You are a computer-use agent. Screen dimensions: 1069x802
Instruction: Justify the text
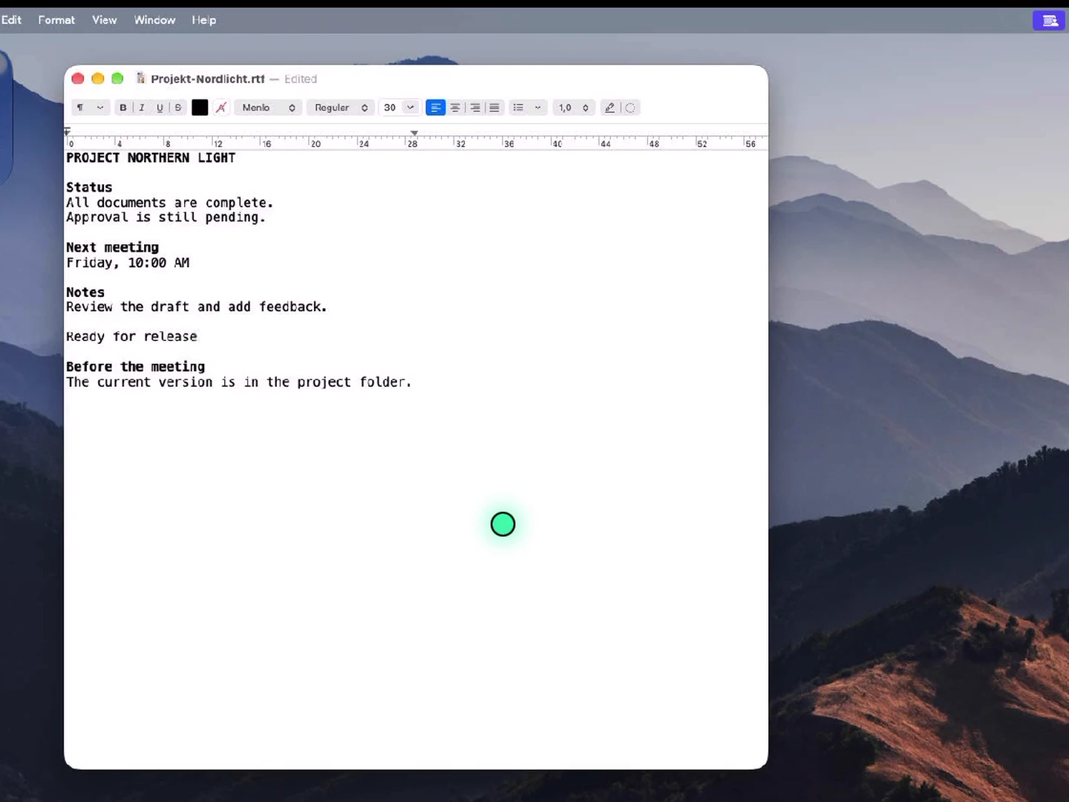pyautogui.click(x=494, y=108)
